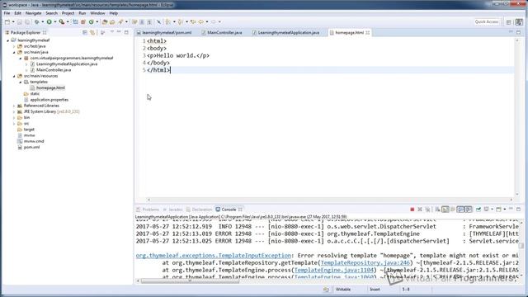Toggle Show Console on standard error change
The image size is (528, 297).
[469, 210]
